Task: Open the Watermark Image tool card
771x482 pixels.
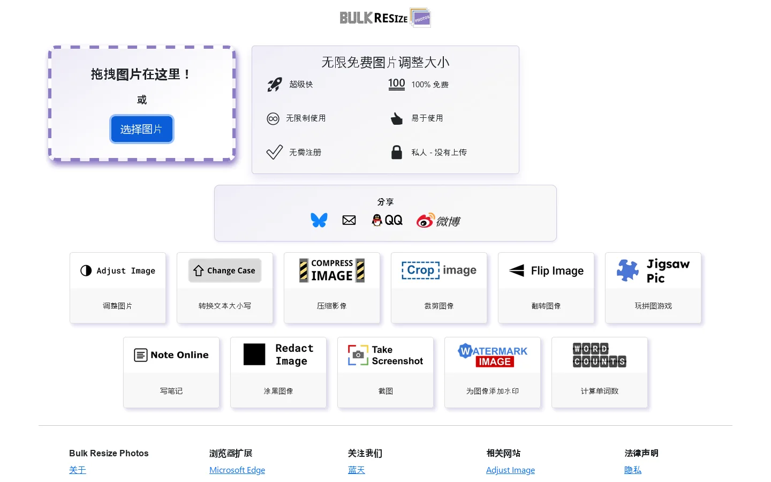Action: [493, 372]
